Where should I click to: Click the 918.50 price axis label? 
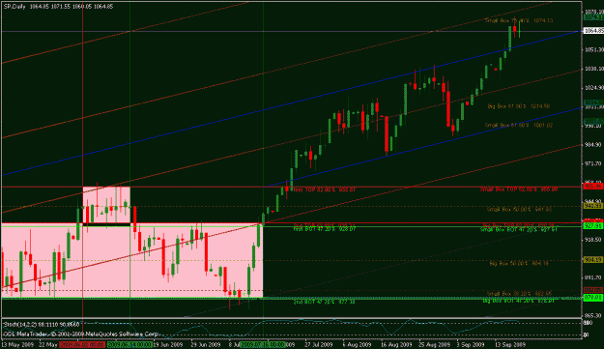click(593, 240)
